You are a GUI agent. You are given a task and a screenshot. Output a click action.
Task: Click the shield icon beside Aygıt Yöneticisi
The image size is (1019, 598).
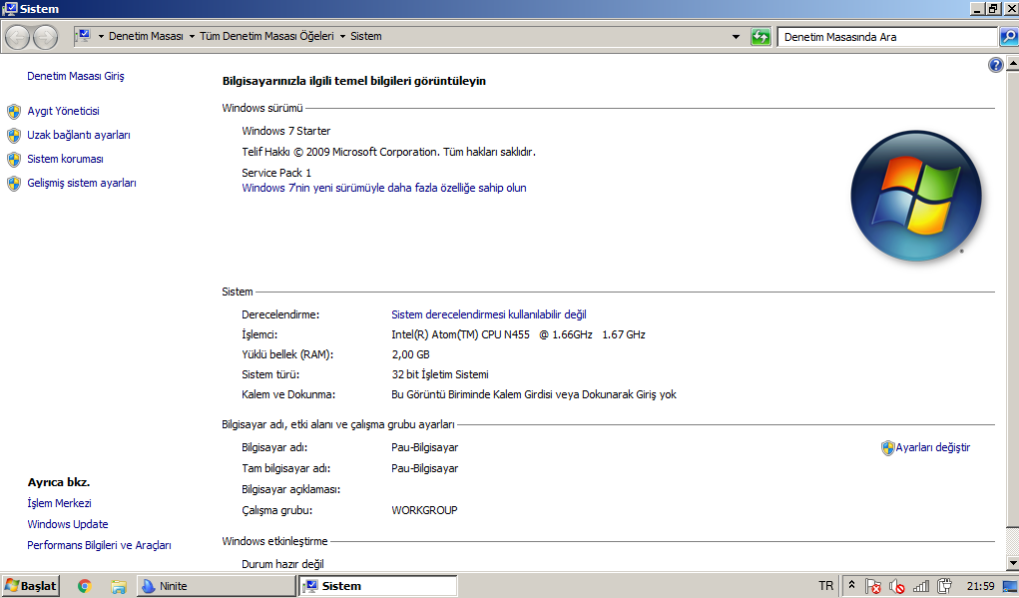14,112
